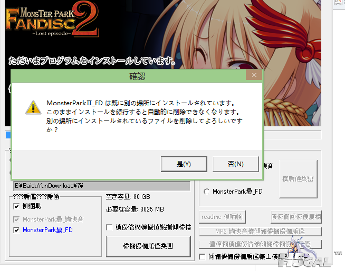Select the MonsterPark_FD radio button
Image resolution: width=345 pixels, height=271 pixels.
coord(206,192)
